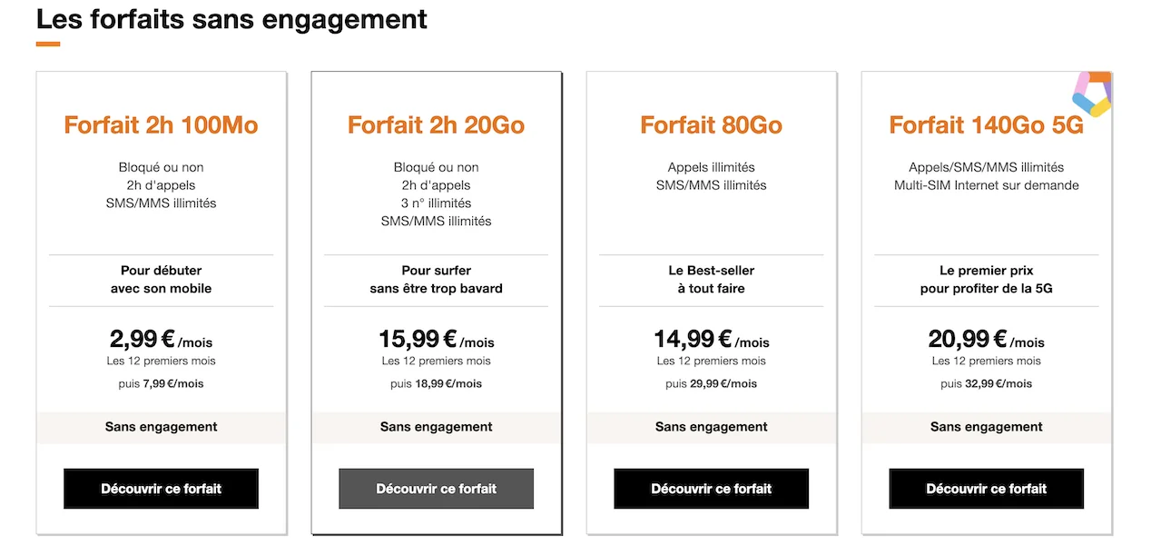Click 'Découvrir ce forfait' under Forfait 80Go
The image size is (1151, 545).
[x=711, y=489]
